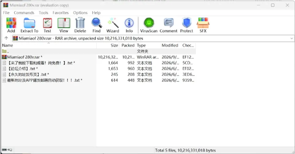Show archive Info
This screenshot has width=295, height=154.
click(129, 25)
